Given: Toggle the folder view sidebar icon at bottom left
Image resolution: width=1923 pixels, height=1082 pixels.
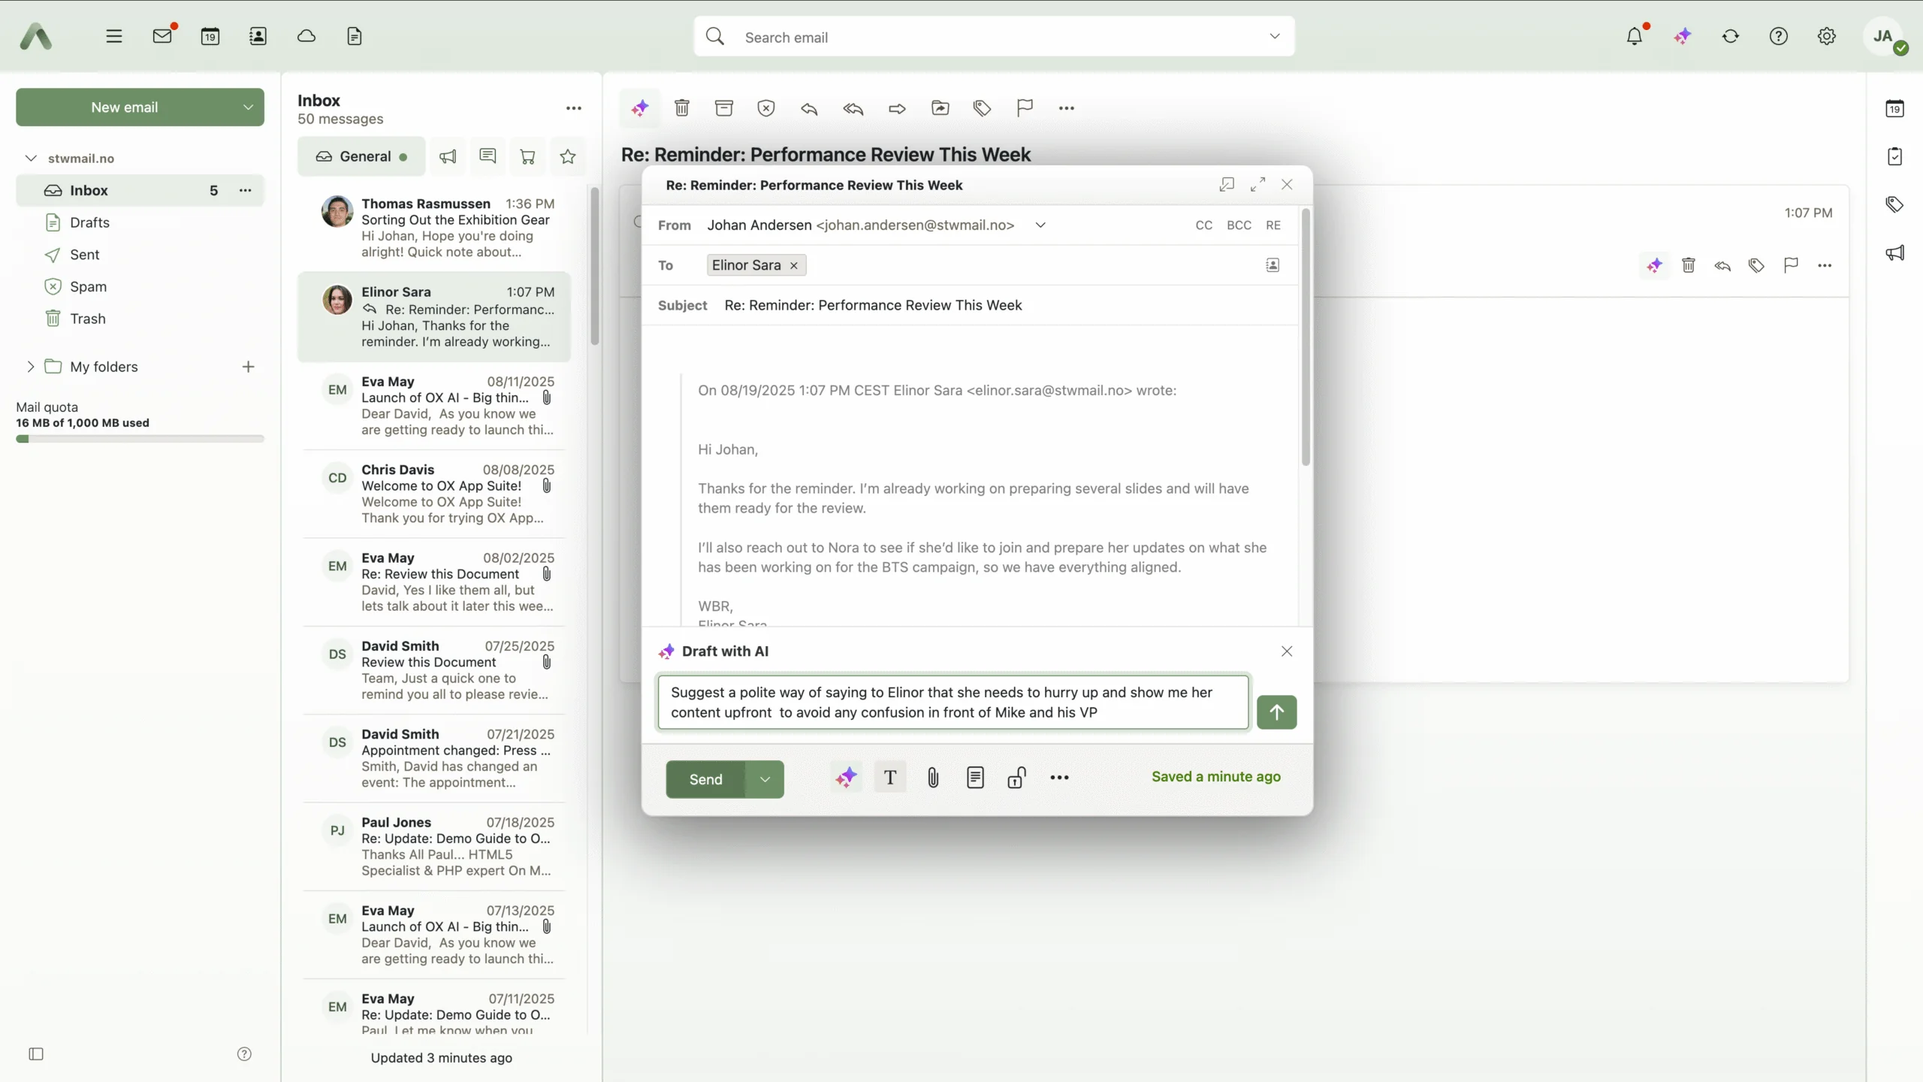Looking at the screenshot, I should [x=36, y=1054].
